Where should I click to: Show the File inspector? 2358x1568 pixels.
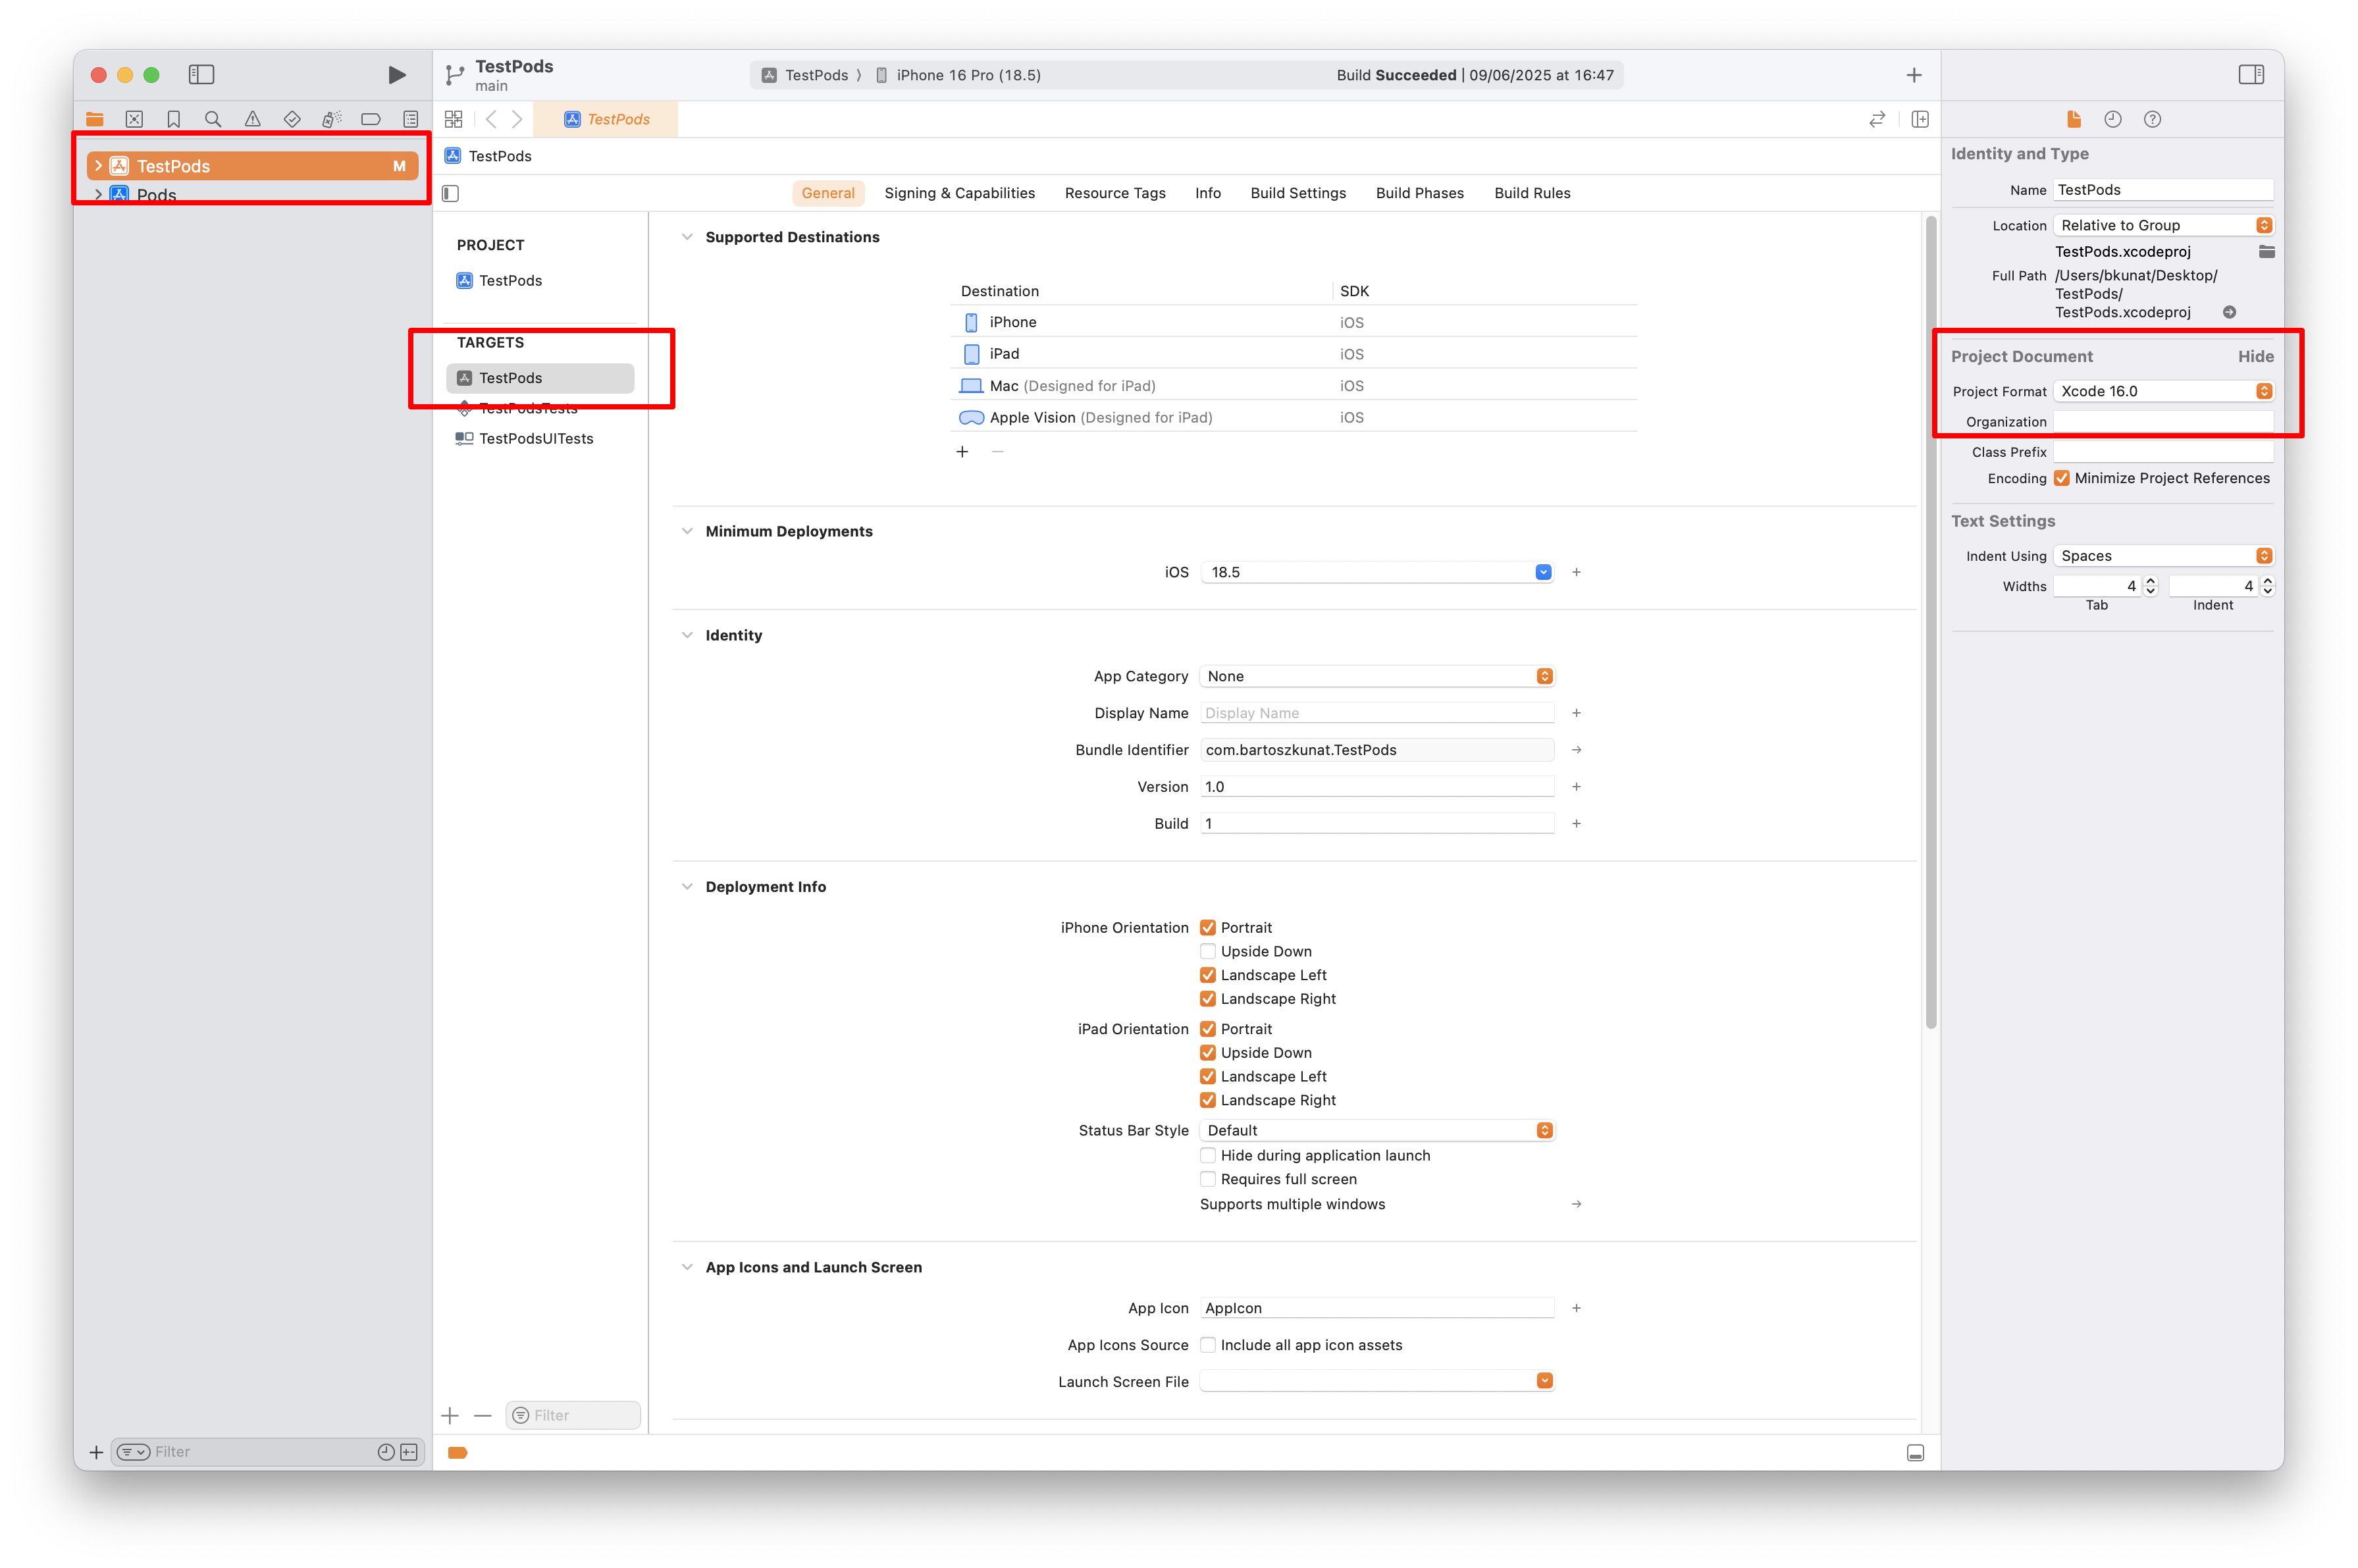(x=2074, y=119)
